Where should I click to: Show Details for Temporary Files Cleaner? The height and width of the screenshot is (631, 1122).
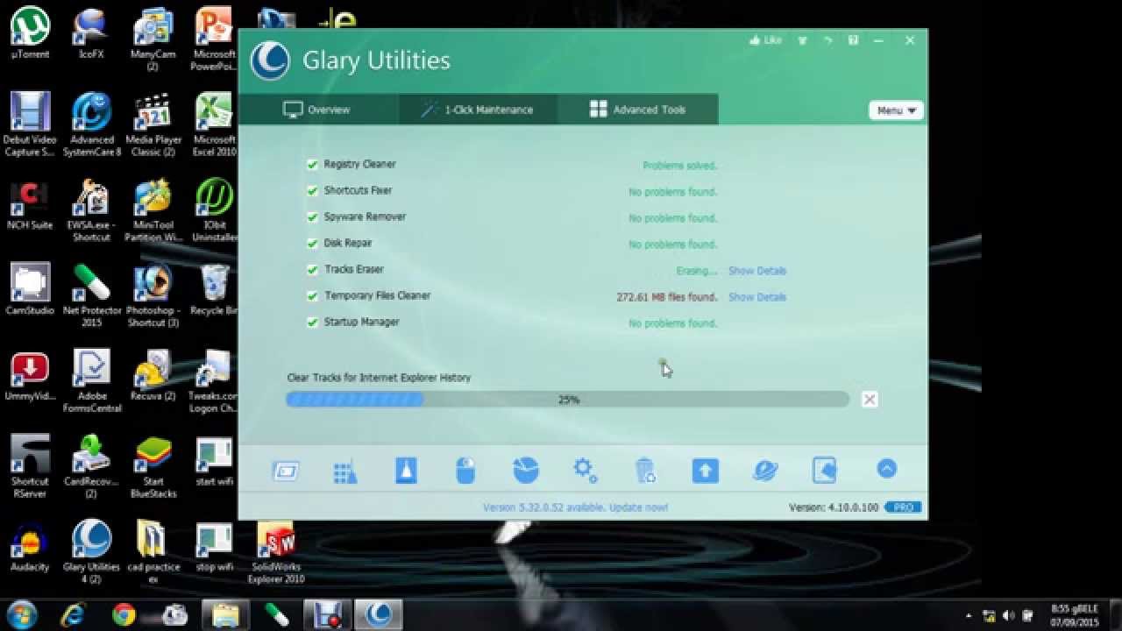click(x=757, y=297)
